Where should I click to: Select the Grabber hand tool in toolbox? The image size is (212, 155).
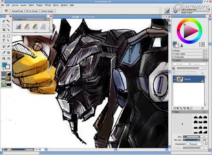(x=8, y=59)
